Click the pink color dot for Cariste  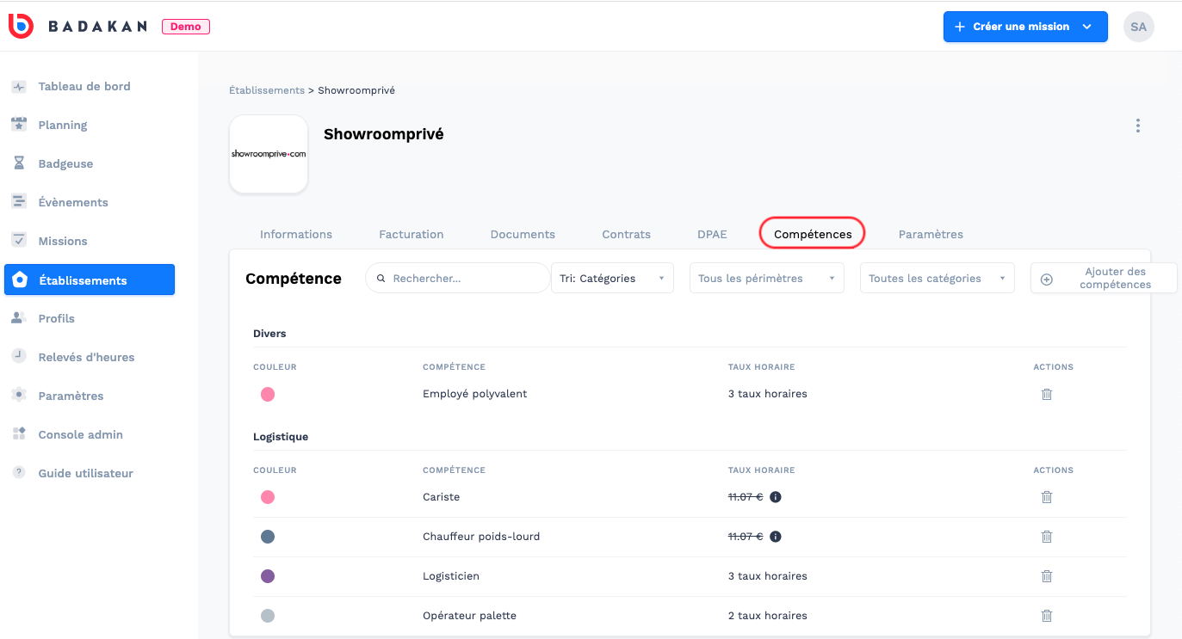(x=268, y=497)
